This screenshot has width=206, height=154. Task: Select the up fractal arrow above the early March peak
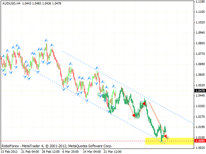pos(71,64)
